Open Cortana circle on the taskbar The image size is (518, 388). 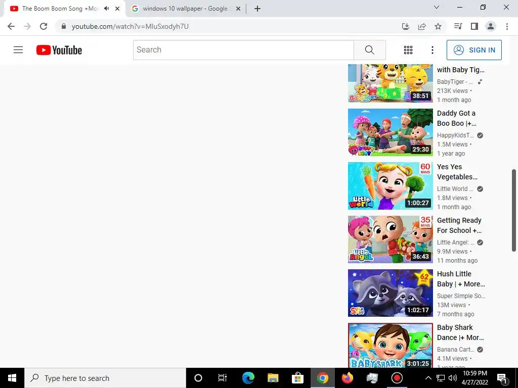click(x=198, y=378)
